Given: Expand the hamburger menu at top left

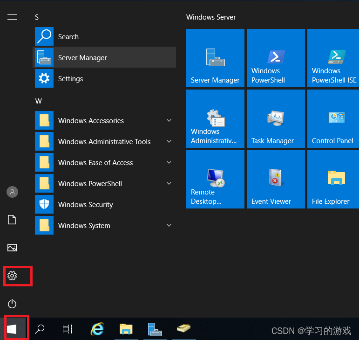Looking at the screenshot, I should pos(12,17).
